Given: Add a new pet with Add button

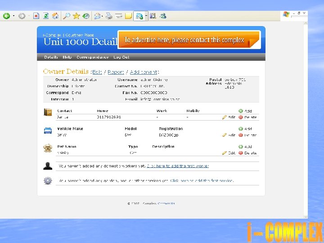Looking at the screenshot, I should [x=245, y=147].
